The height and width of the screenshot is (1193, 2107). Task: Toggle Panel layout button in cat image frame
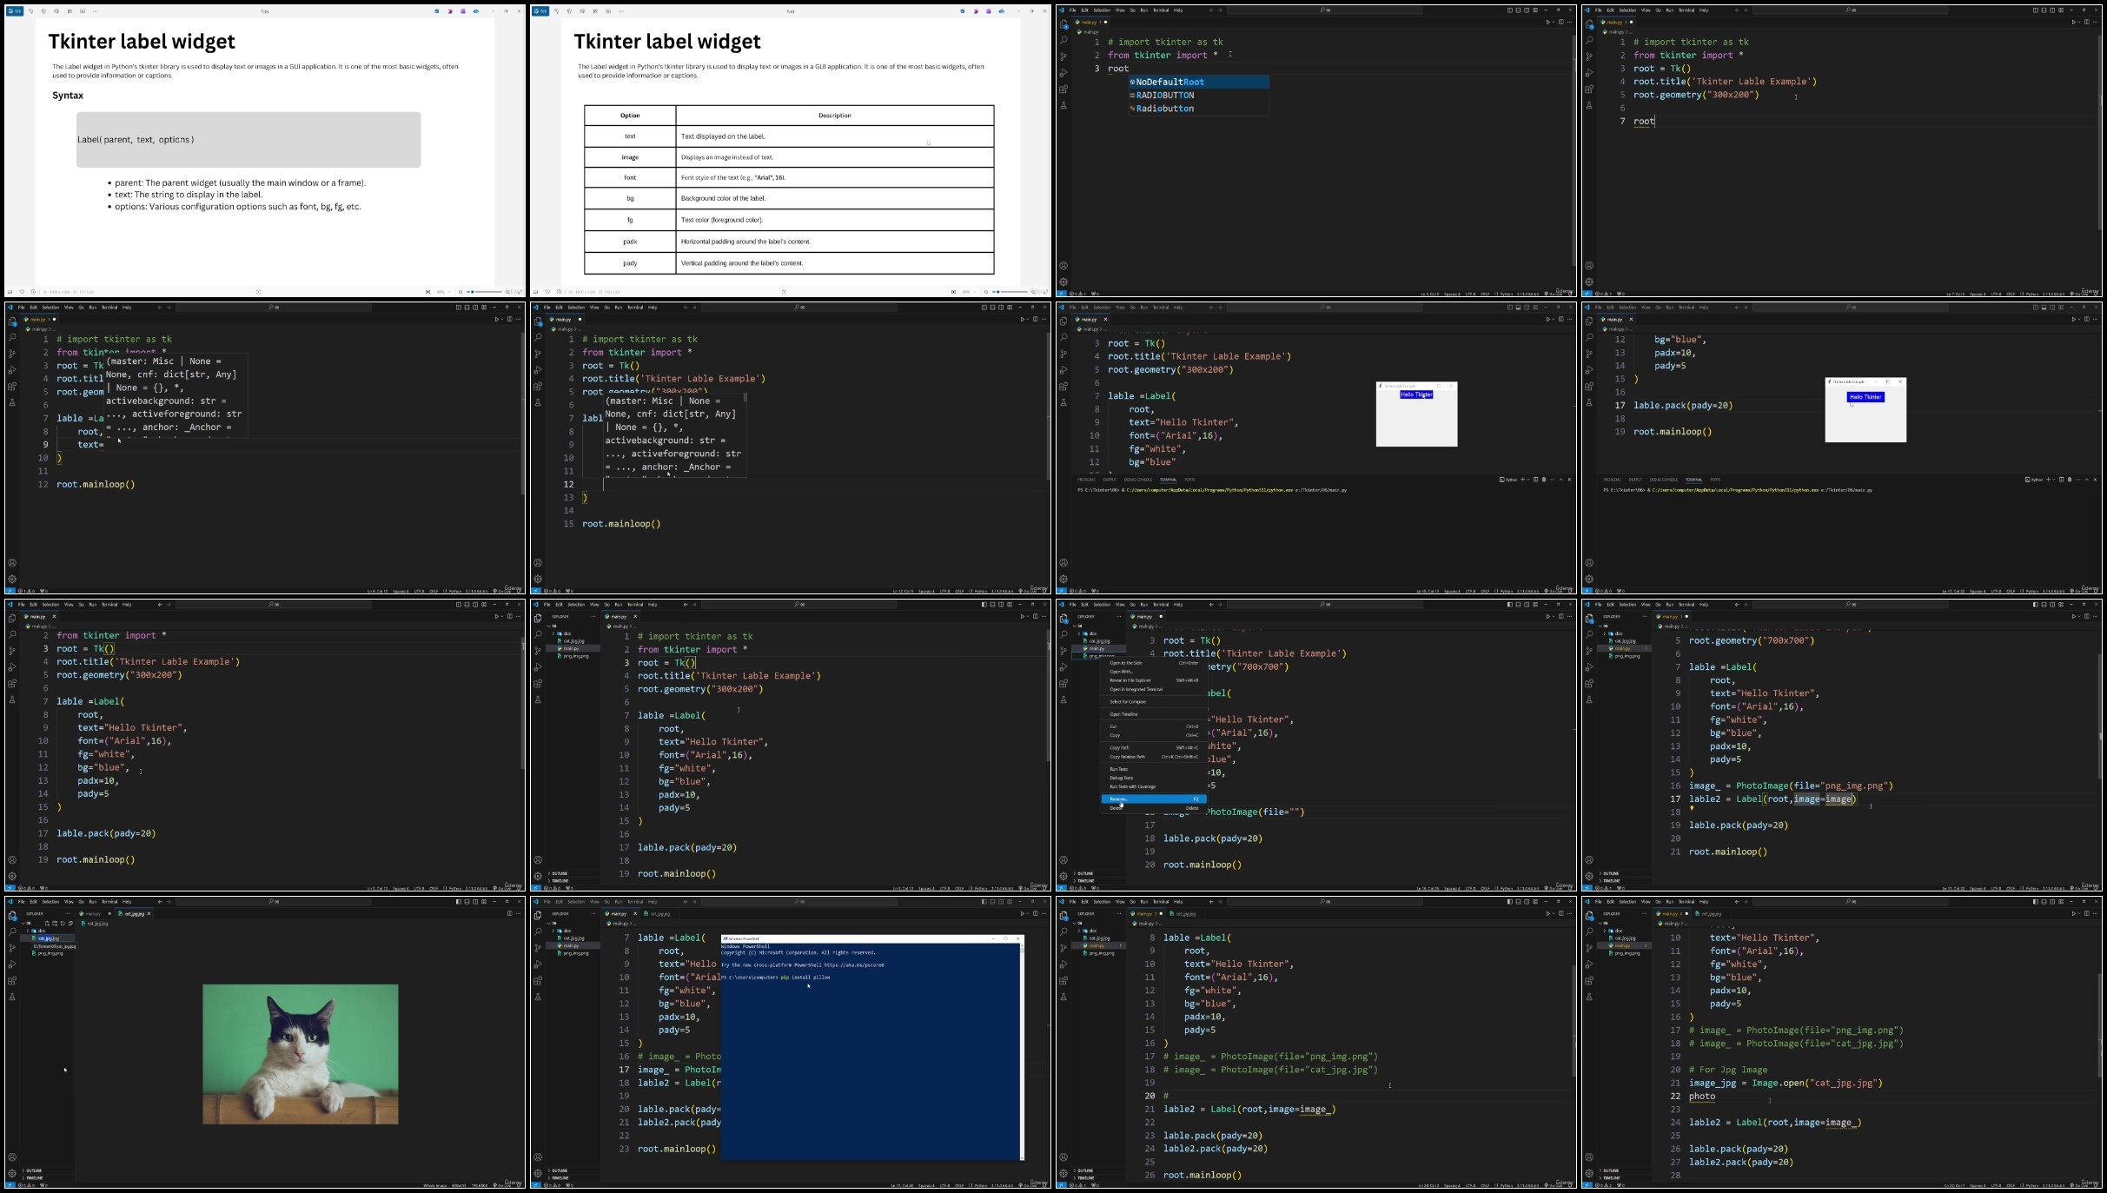tap(467, 901)
